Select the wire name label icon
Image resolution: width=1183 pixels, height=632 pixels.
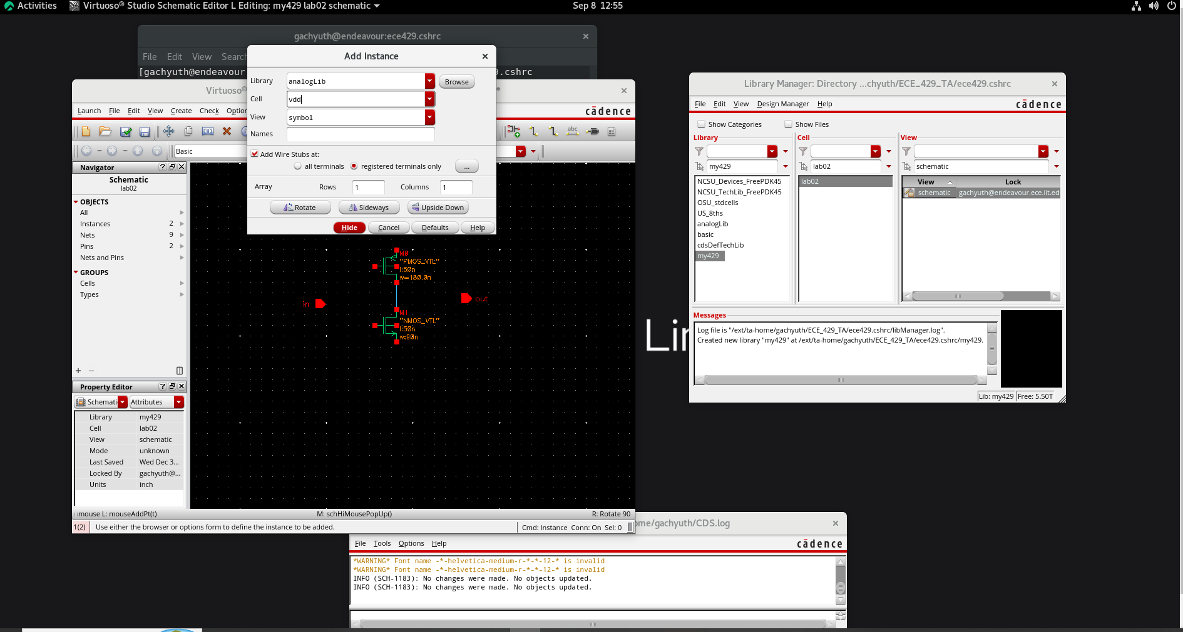tap(573, 131)
